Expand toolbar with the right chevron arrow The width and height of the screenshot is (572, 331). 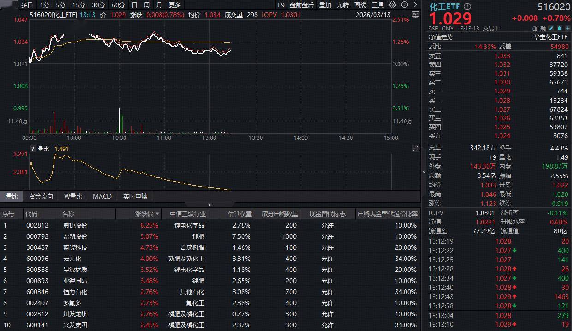414,5
